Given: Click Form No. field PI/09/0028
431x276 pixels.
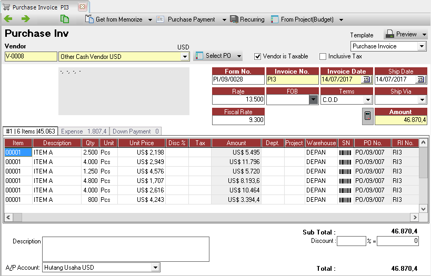Looking at the screenshot, I should coord(238,79).
